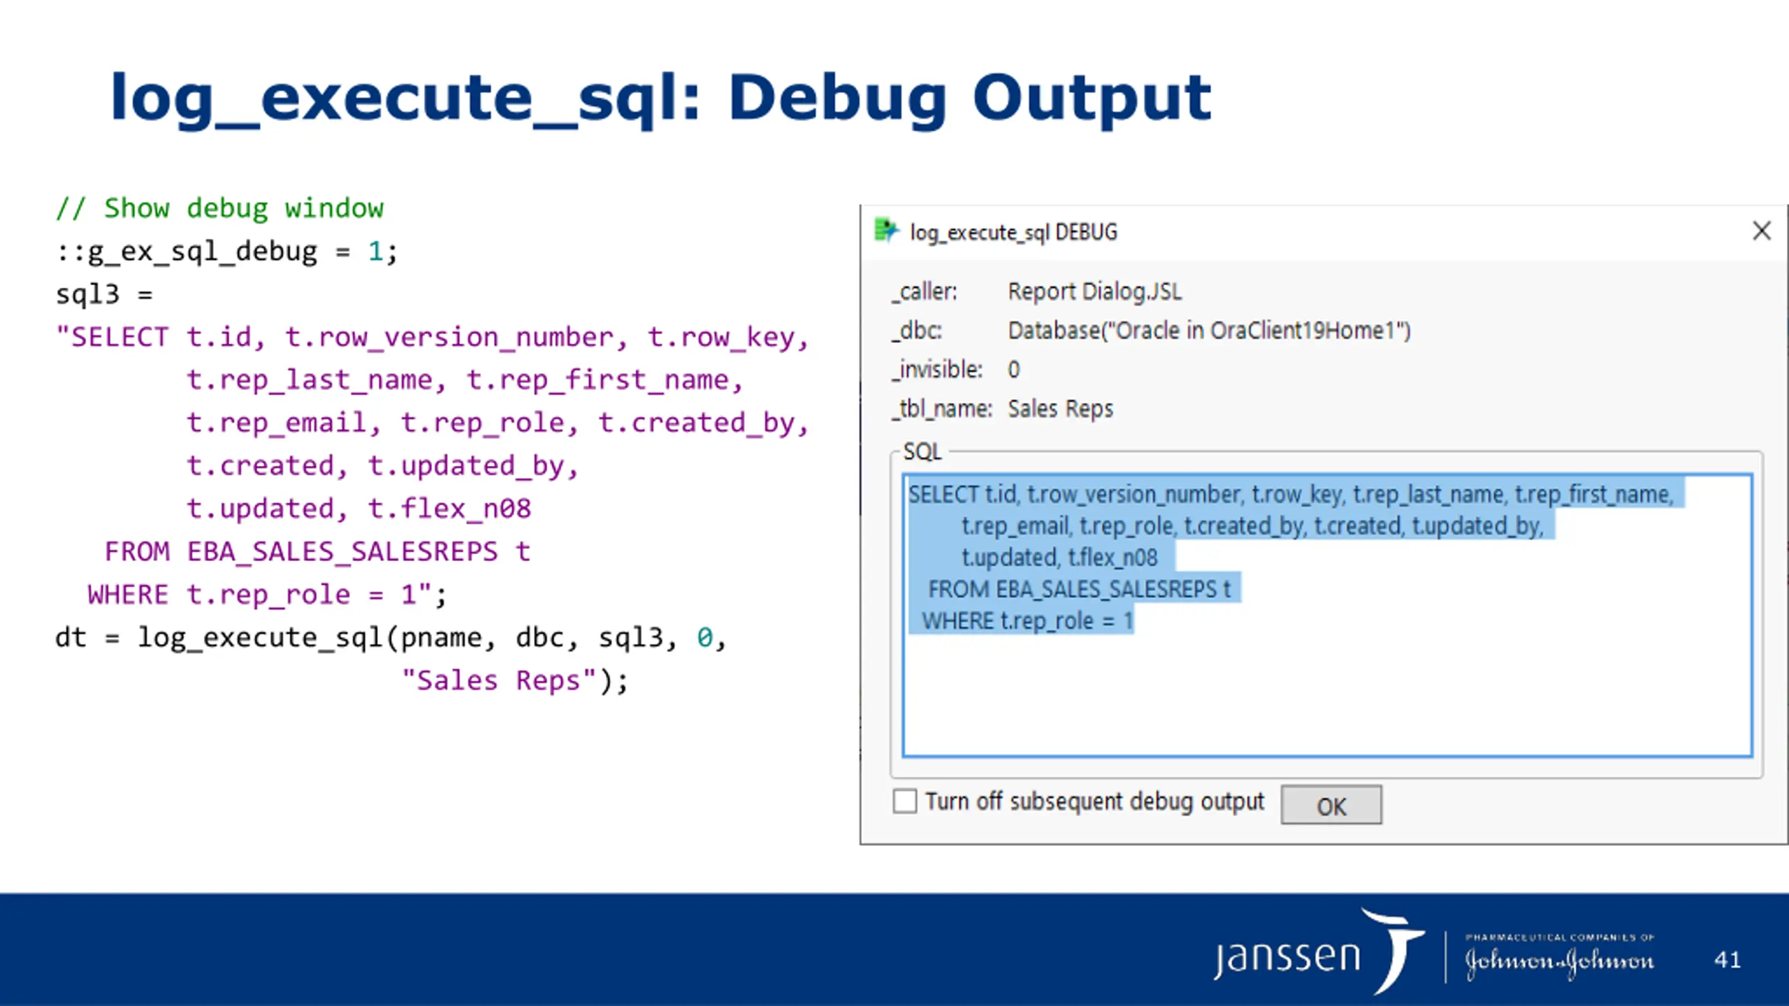This screenshot has height=1006, width=1789.
Task: Click the '::g_ex_sql_debug = 1;' code line
Action: coord(226,251)
